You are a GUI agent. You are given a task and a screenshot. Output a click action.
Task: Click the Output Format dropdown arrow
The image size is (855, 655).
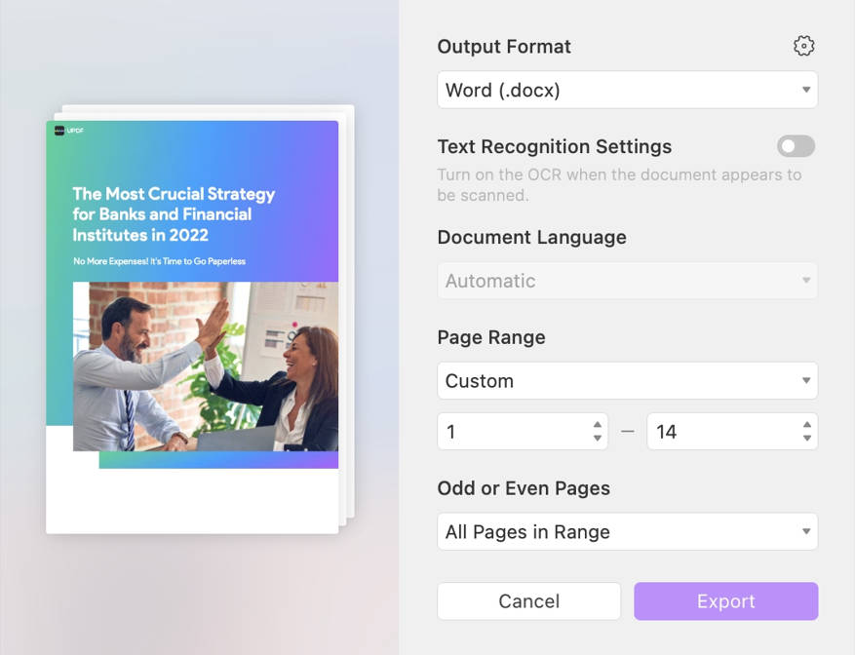click(805, 89)
